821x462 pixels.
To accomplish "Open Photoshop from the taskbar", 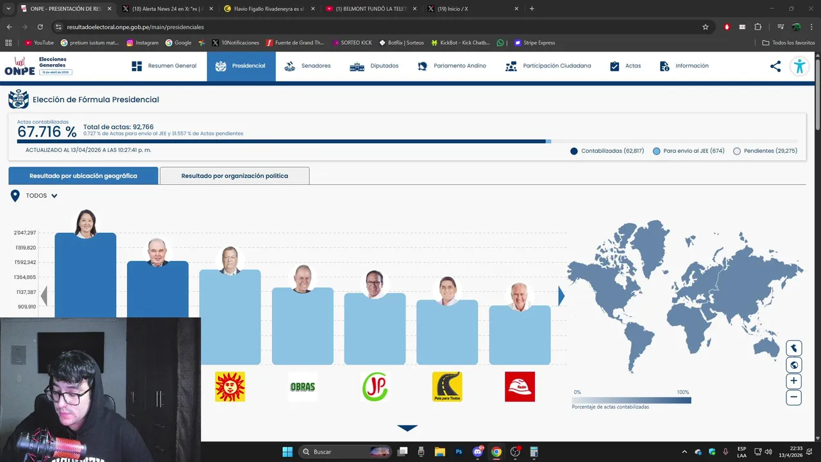I will pos(459,452).
